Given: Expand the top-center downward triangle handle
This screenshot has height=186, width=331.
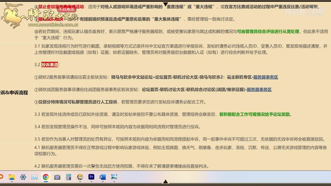Looking at the screenshot, I should 165,4.
